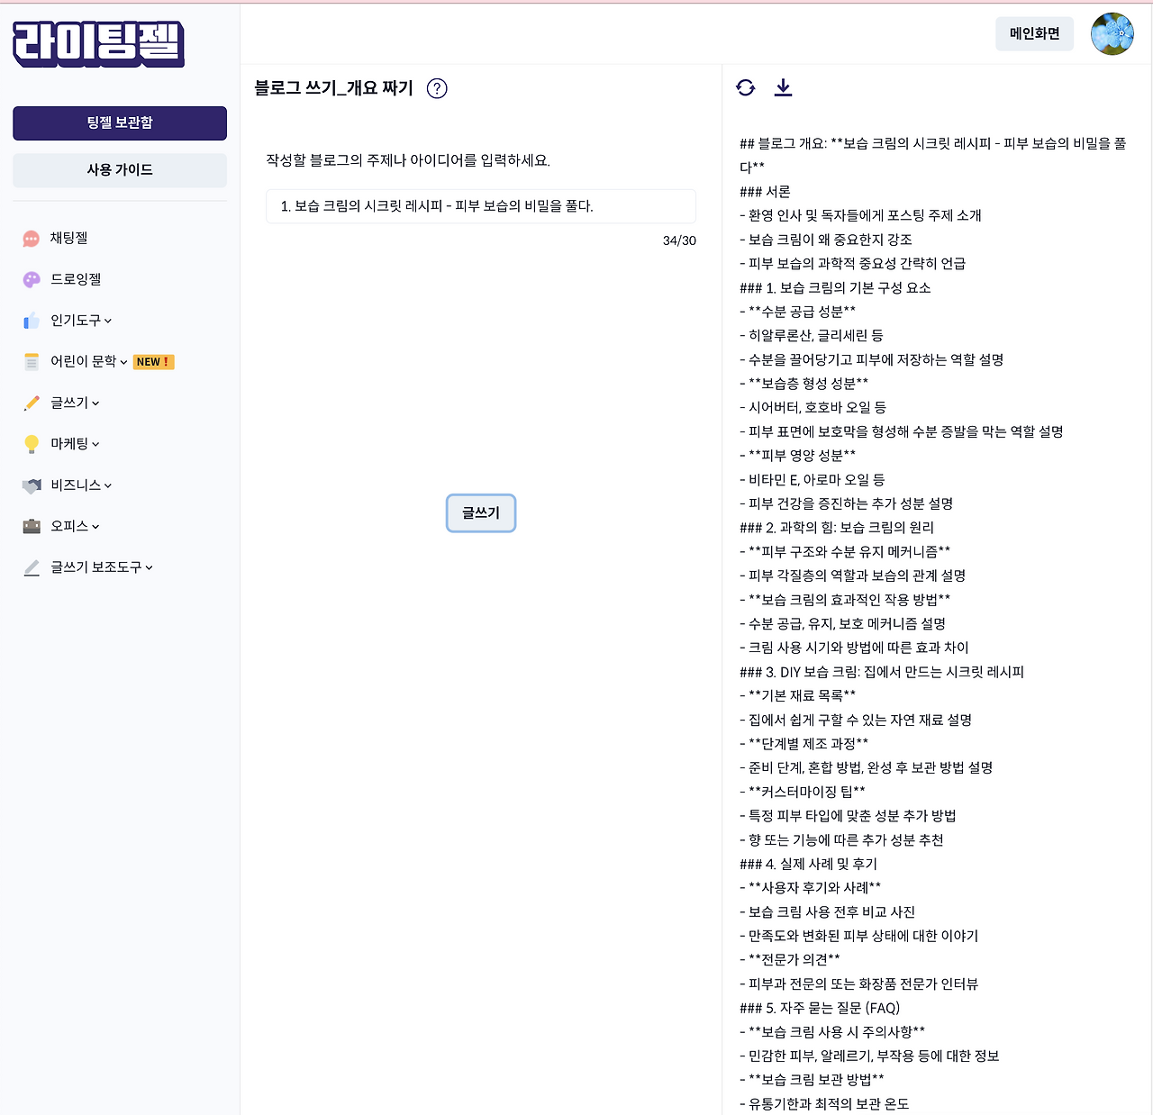The image size is (1153, 1115).
Task: Select the 인기도구 popular tools icon
Action: (32, 321)
